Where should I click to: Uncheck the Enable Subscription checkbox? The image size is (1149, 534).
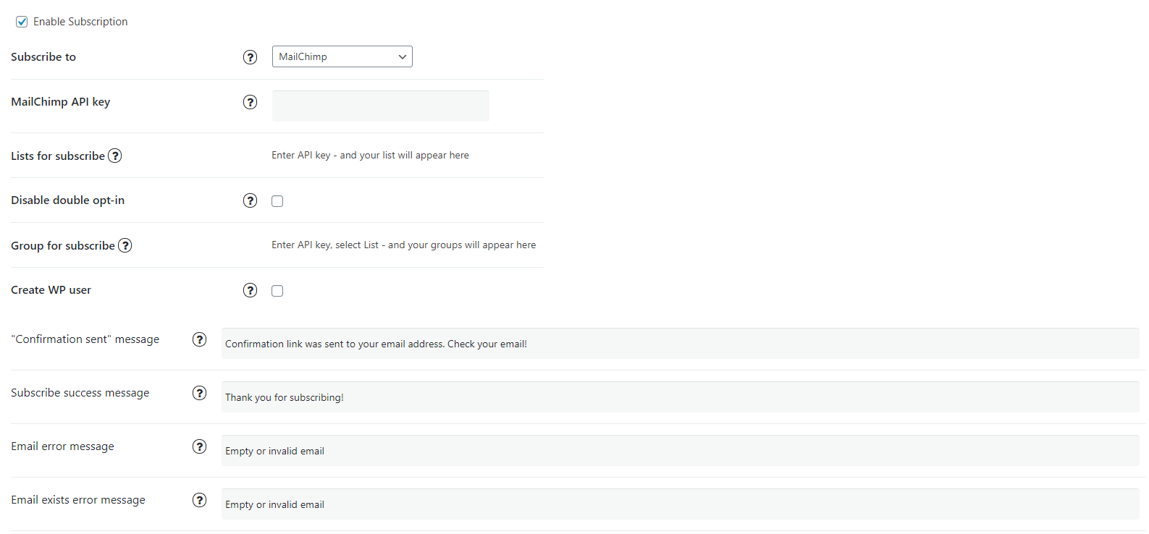[x=22, y=22]
